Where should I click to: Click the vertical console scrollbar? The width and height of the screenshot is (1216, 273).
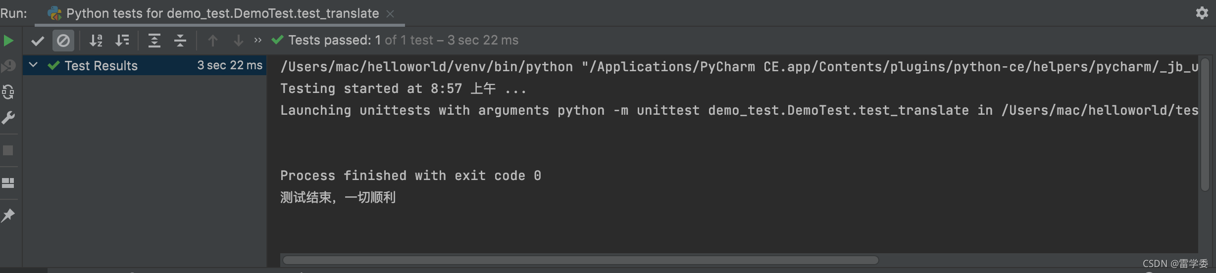[x=1205, y=125]
